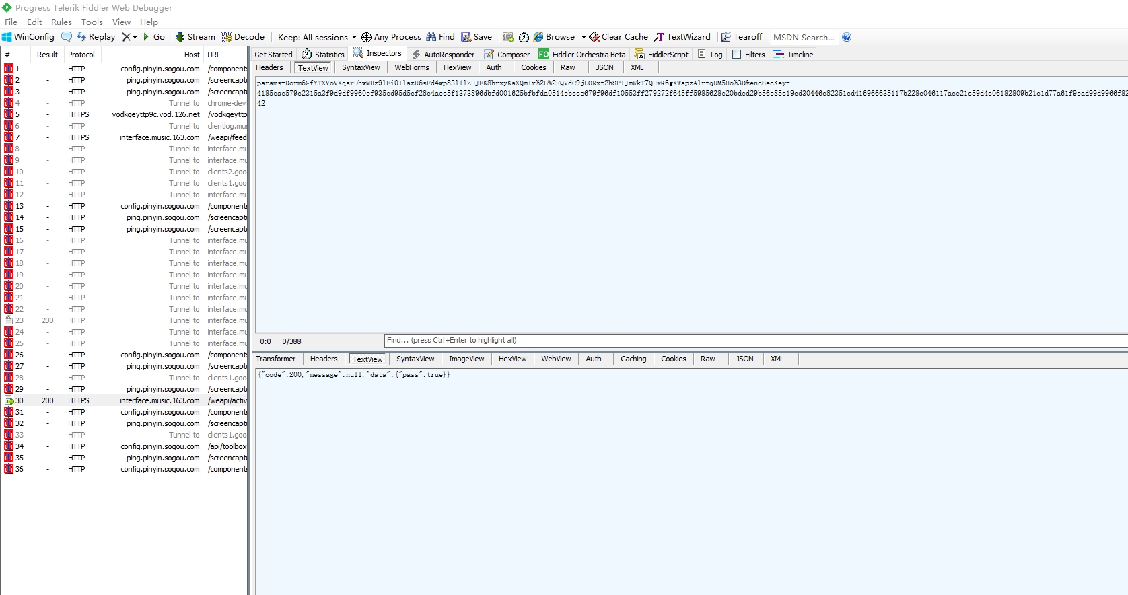Sort sessions by the URL column header

tap(225, 55)
